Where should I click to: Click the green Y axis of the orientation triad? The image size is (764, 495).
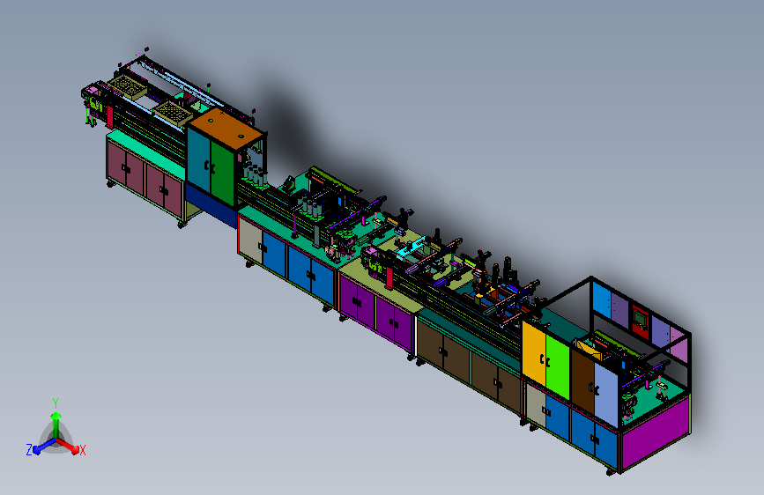(x=56, y=425)
